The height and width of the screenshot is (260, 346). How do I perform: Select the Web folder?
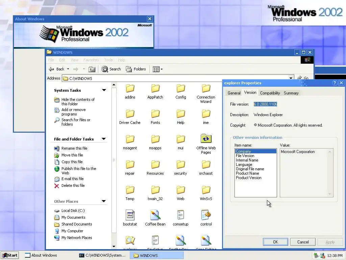point(180,193)
